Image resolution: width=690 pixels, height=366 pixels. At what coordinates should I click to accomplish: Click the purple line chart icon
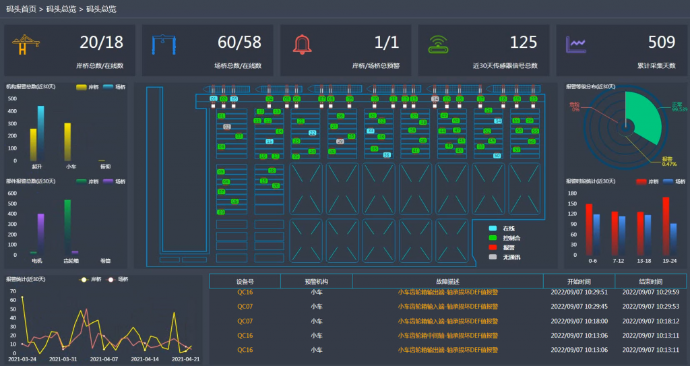(x=575, y=45)
